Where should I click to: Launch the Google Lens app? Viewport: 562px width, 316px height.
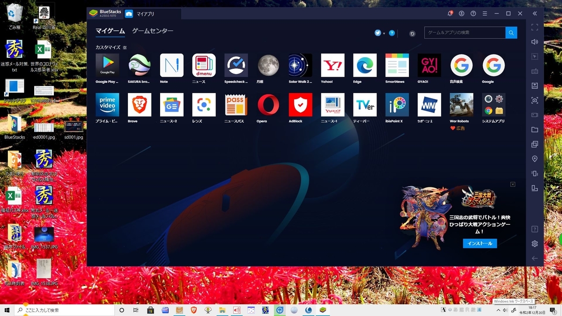coord(204,104)
